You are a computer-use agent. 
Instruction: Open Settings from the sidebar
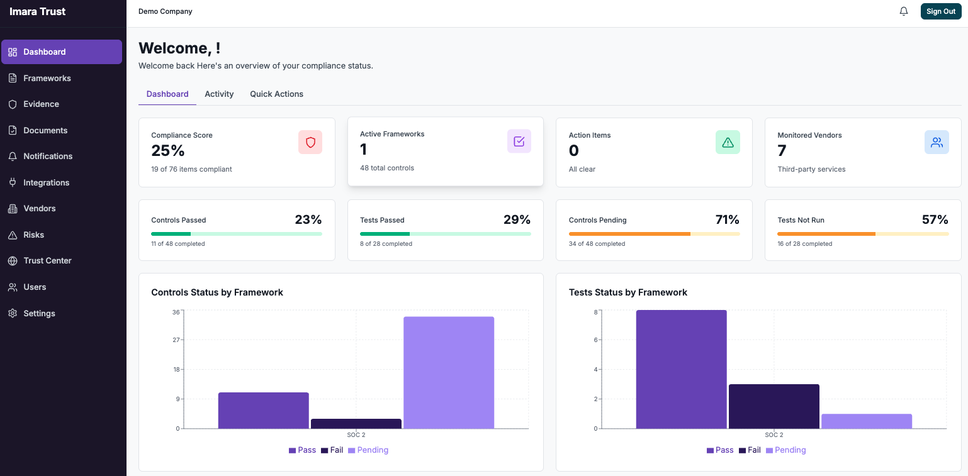[39, 313]
